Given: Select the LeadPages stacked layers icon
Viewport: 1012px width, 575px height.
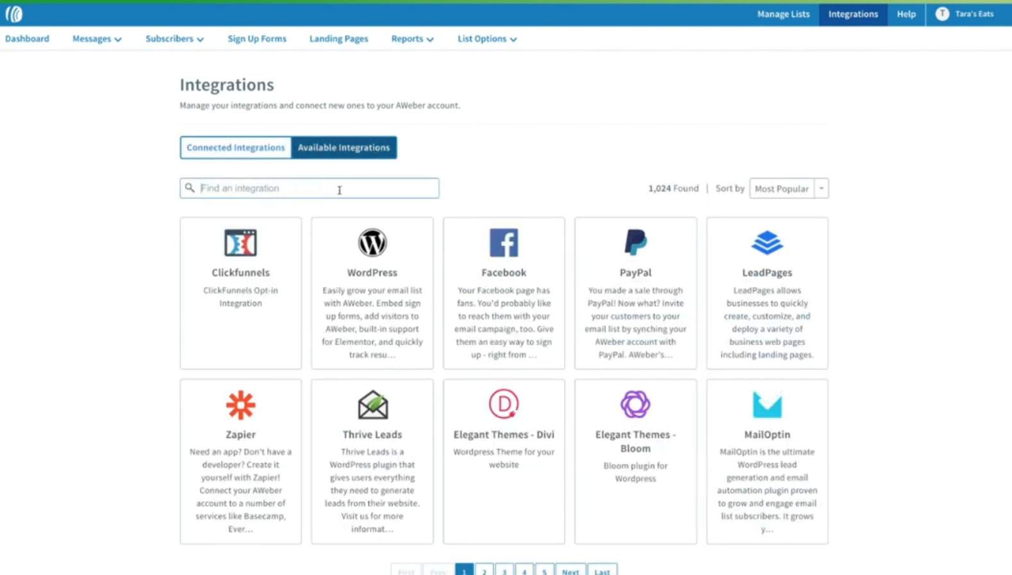Looking at the screenshot, I should [x=767, y=243].
